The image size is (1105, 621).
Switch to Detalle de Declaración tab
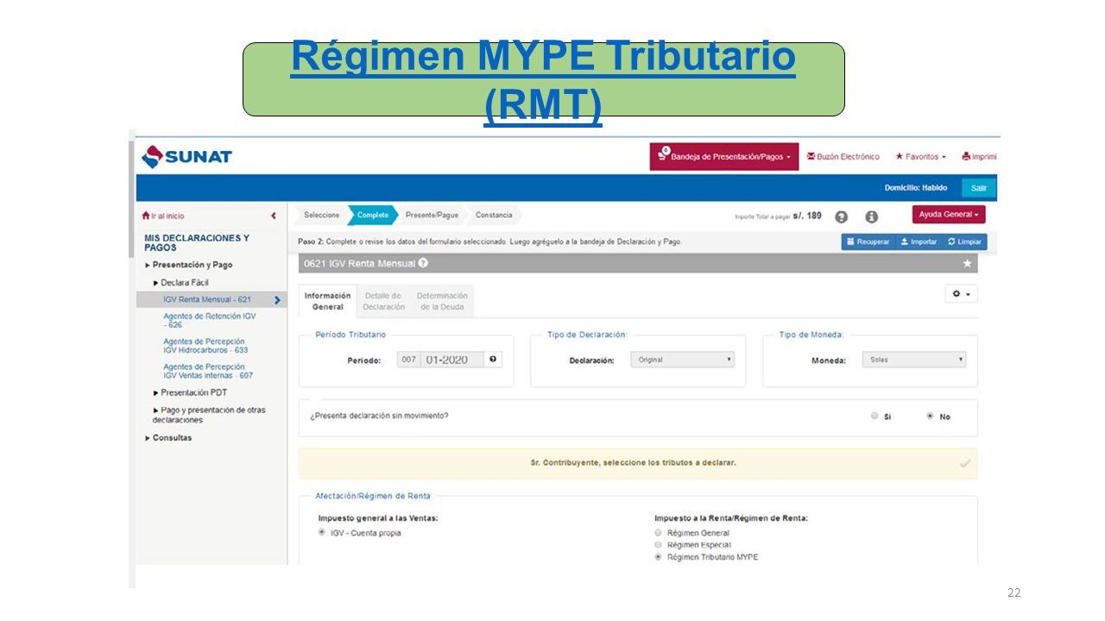383,301
